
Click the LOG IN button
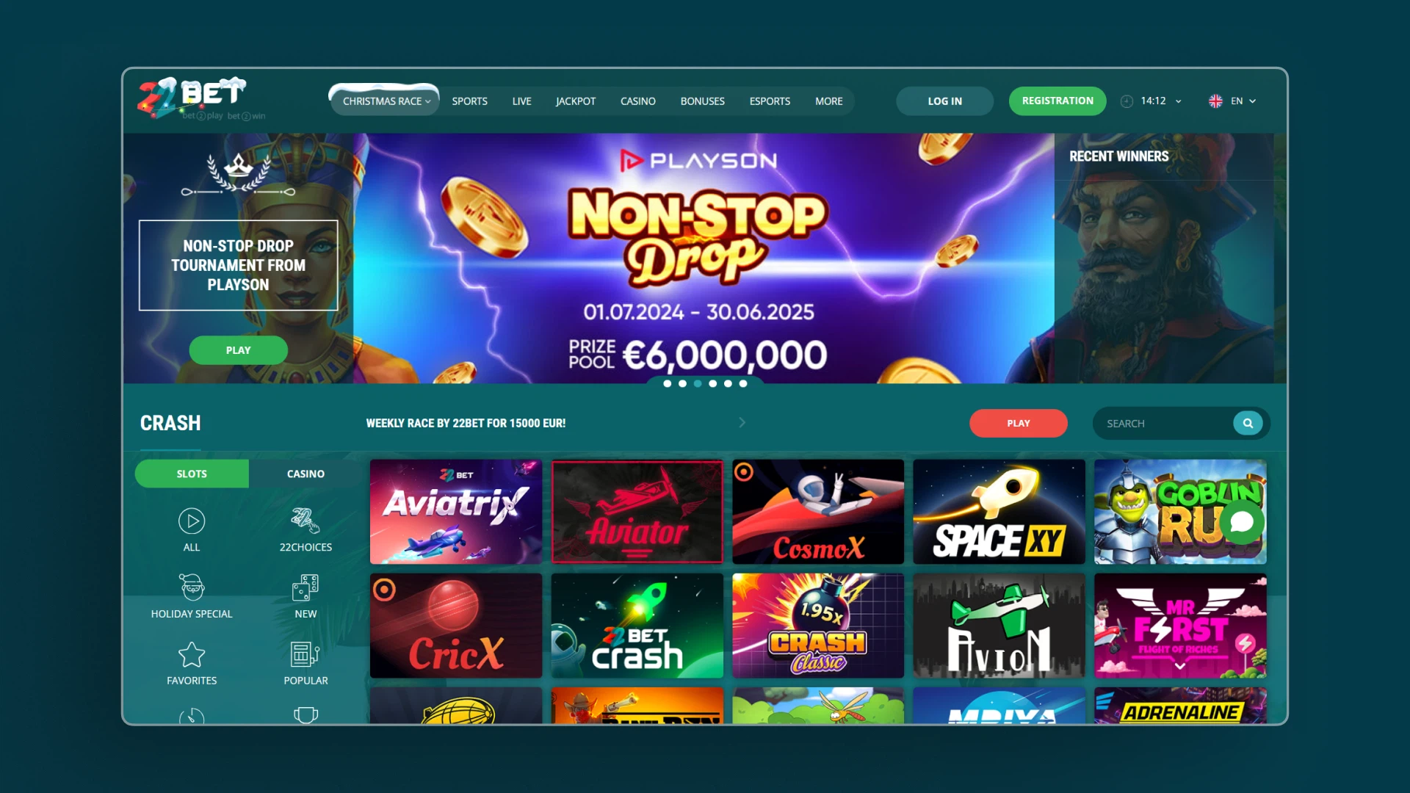[944, 101]
